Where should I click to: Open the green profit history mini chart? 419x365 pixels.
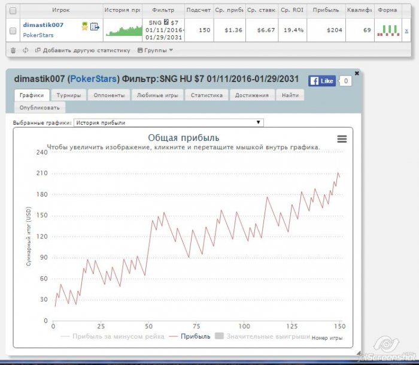coord(124,31)
